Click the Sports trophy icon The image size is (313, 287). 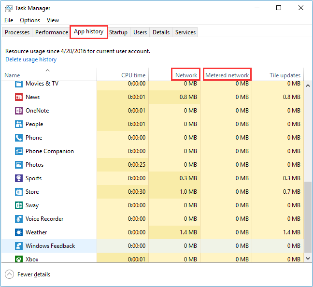[x=19, y=178]
